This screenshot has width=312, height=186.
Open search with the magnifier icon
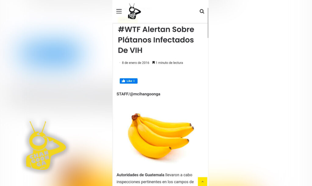202,11
